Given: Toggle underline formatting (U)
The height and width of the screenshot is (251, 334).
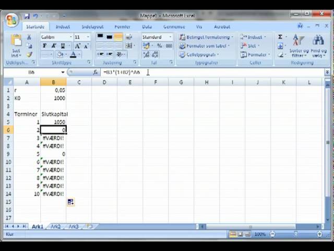Looking at the screenshot, I should pyautogui.click(x=63, y=45).
